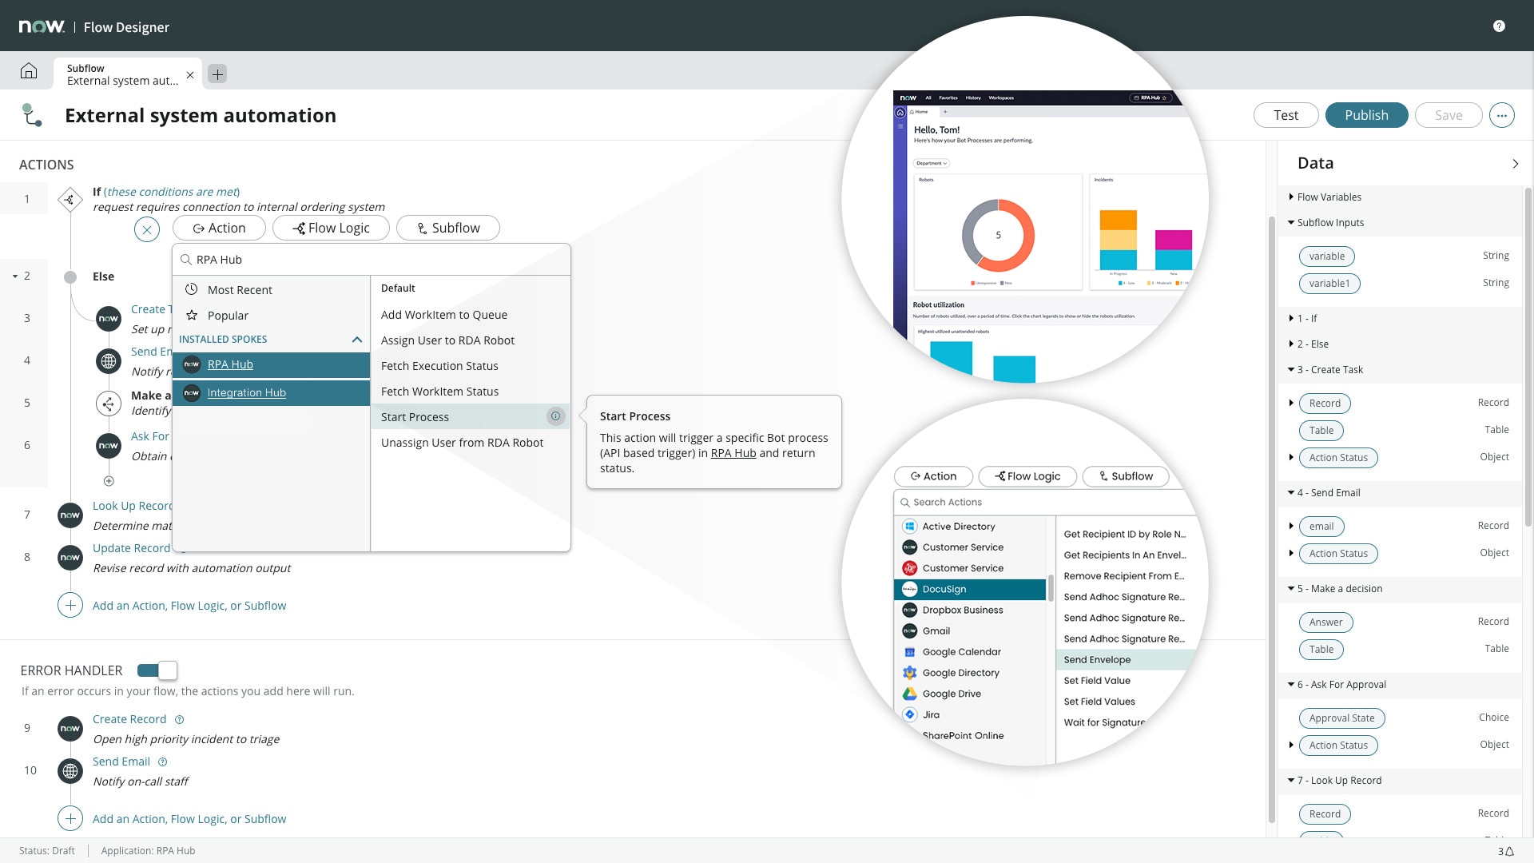Expand Flow Variables in Data panel
The image size is (1534, 863).
(1290, 197)
